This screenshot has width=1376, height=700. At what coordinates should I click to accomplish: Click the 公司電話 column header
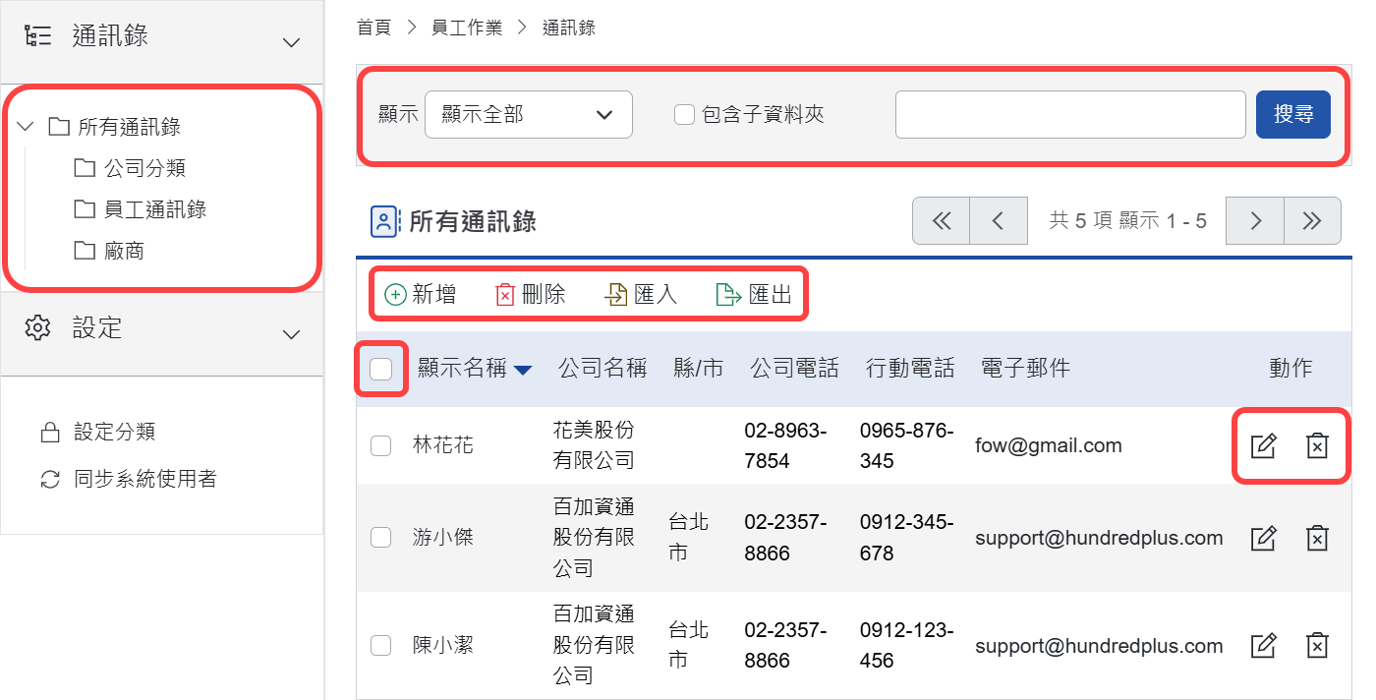coord(794,369)
